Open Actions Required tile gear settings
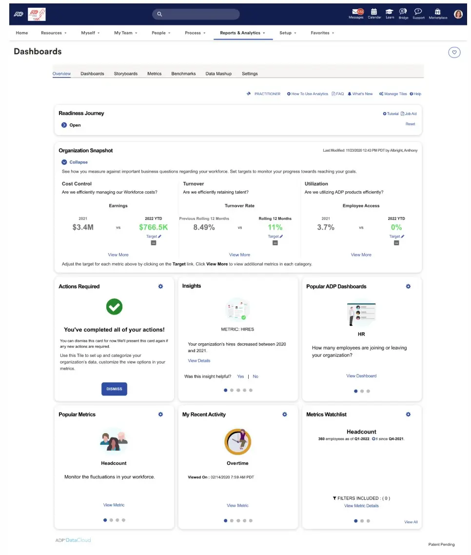Viewport: 471px width, 555px height. (x=160, y=286)
